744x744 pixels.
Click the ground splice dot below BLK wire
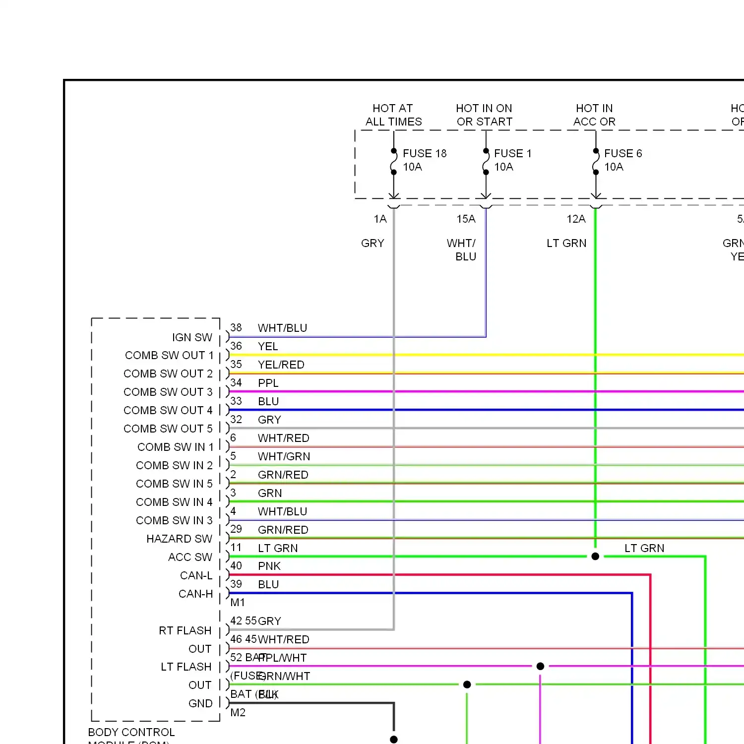tap(394, 740)
